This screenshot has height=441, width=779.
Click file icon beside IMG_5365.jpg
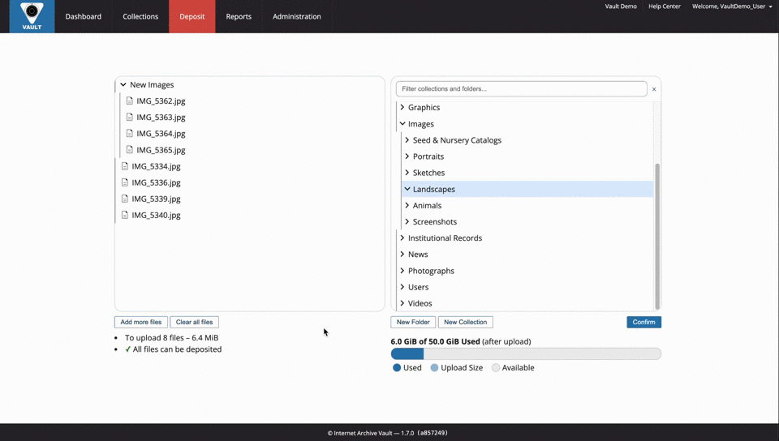[130, 150]
